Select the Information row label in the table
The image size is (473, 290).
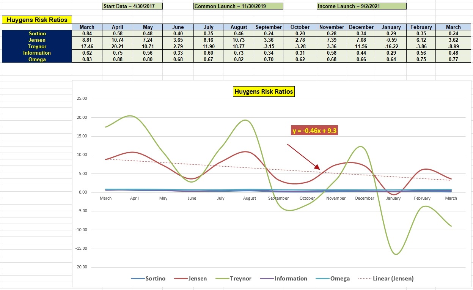point(37,53)
